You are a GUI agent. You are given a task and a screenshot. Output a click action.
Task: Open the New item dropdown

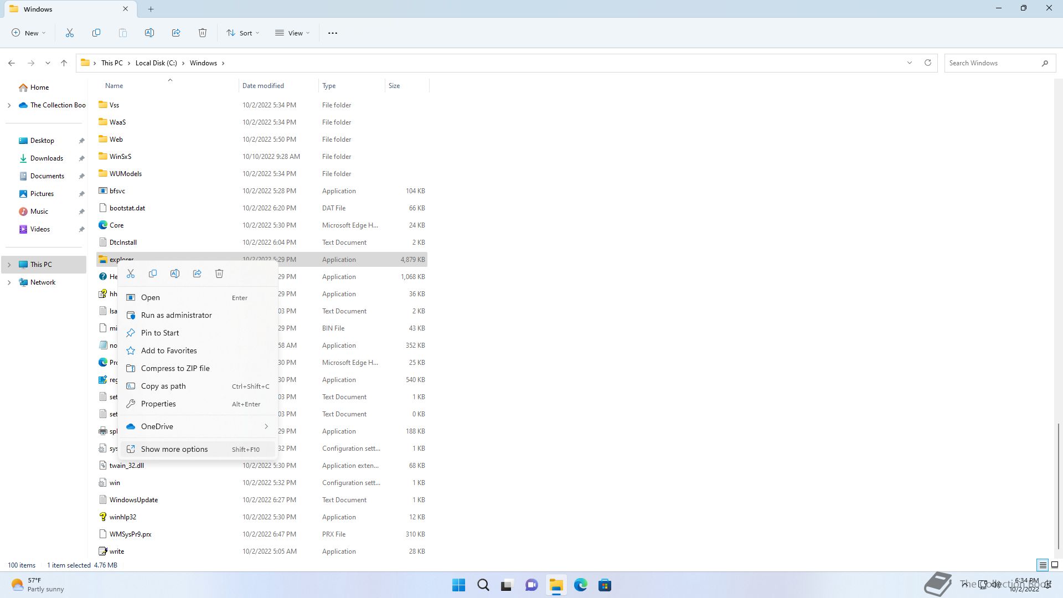[29, 33]
